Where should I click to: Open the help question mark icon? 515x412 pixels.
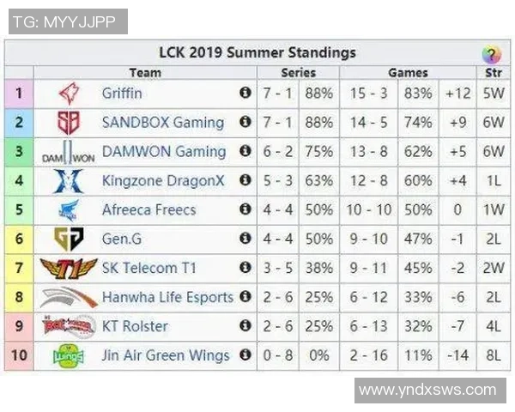491,55
